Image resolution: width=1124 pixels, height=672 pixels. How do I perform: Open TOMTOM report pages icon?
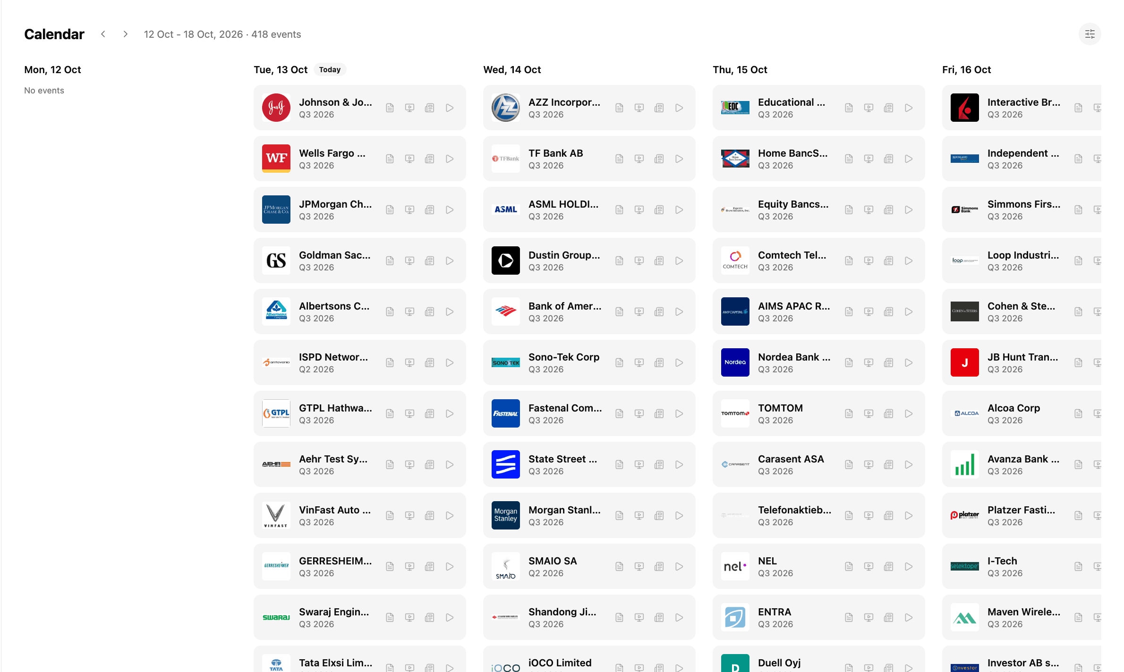(x=888, y=413)
